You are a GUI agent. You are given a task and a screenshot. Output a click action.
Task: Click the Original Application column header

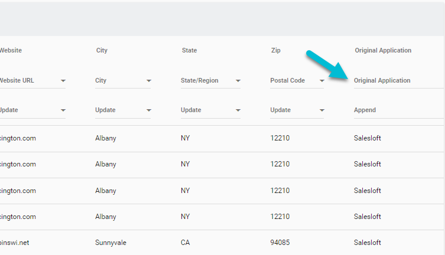click(383, 51)
